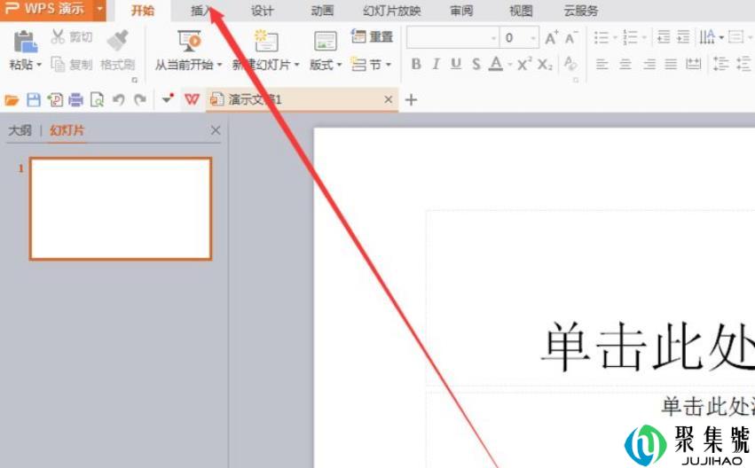Click the Undo arrow icon
This screenshot has height=468, width=755.
[118, 100]
